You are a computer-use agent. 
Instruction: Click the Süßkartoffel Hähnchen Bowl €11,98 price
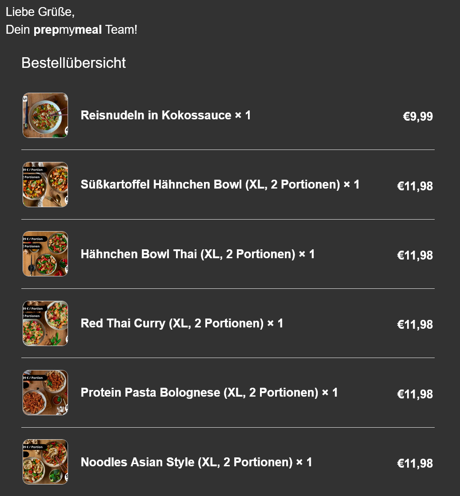[x=415, y=186]
